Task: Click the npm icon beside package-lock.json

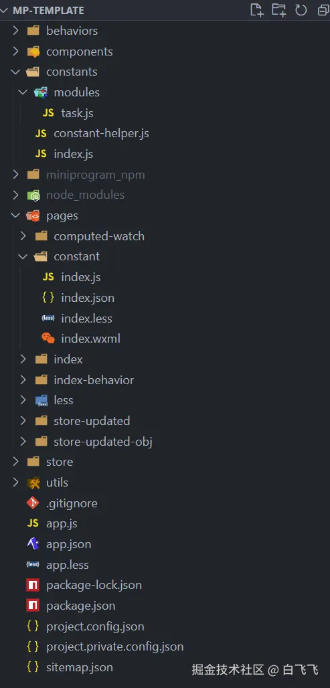Action: [33, 585]
